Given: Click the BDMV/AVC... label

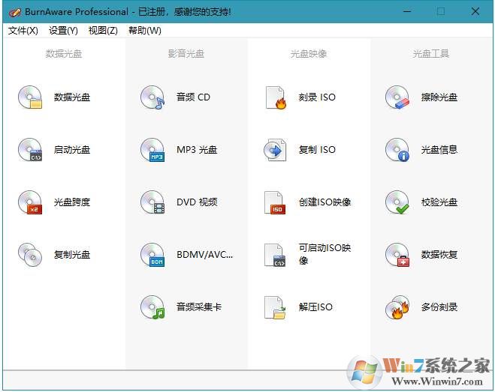Looking at the screenshot, I should pyautogui.click(x=204, y=255).
